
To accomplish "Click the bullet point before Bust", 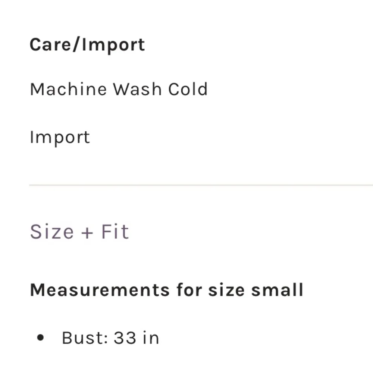I will click(x=41, y=338).
